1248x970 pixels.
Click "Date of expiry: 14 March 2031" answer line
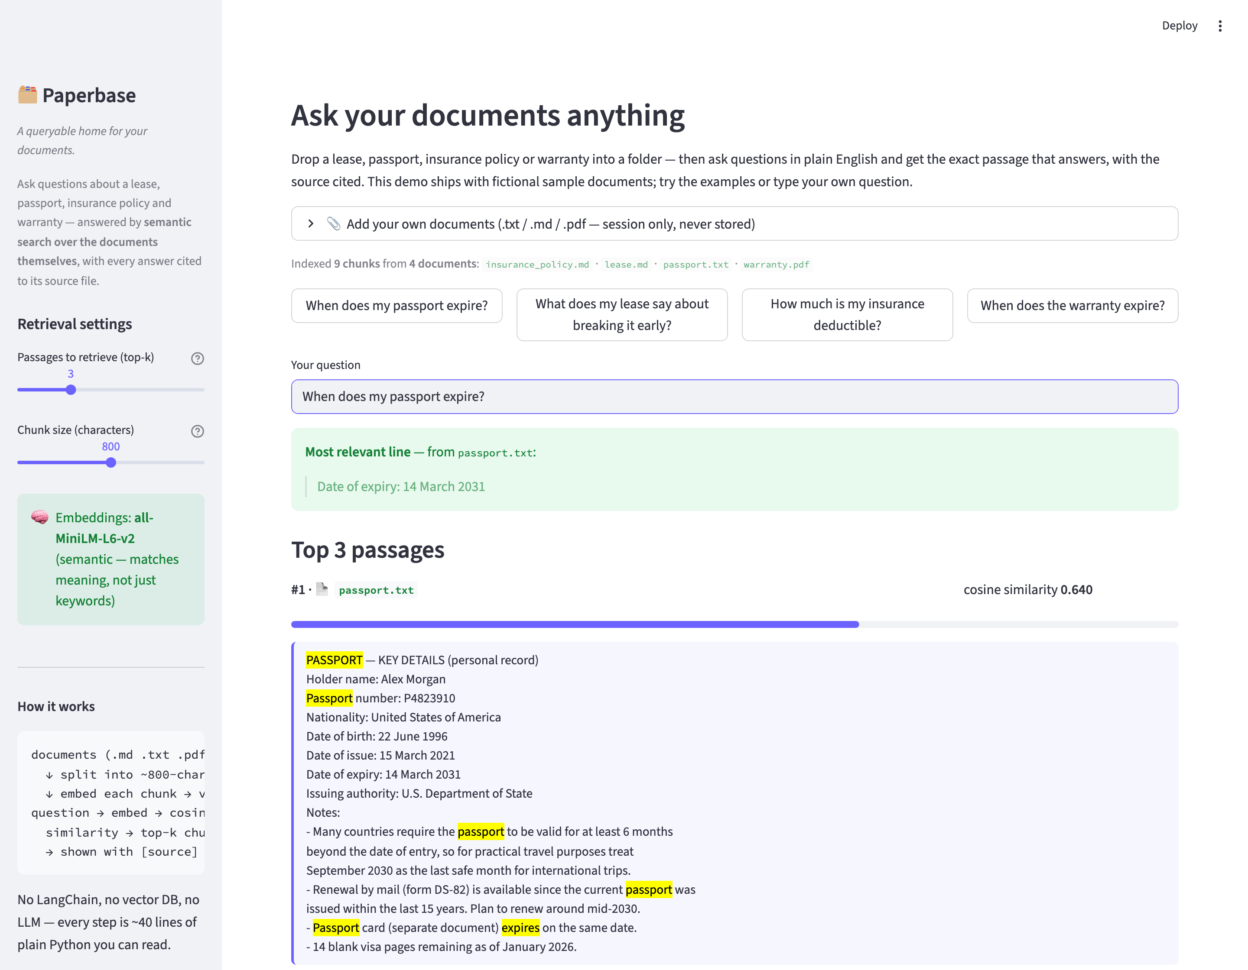(400, 486)
